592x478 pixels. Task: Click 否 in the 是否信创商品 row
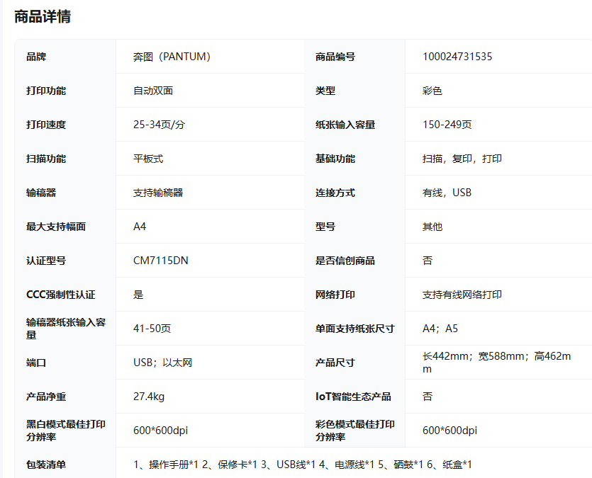[428, 260]
